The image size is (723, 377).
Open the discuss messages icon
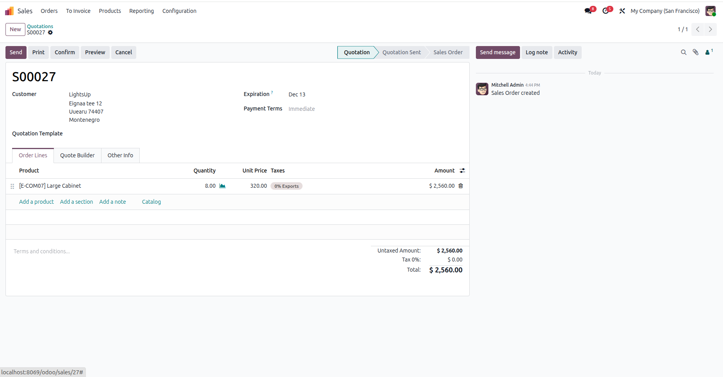[588, 11]
